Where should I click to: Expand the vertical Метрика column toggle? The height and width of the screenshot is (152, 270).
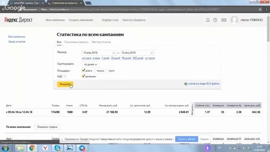click(192, 109)
